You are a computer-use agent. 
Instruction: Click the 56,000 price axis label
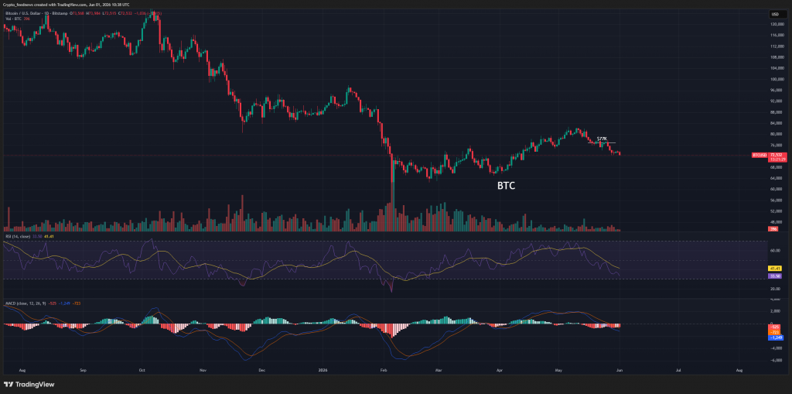pos(777,200)
